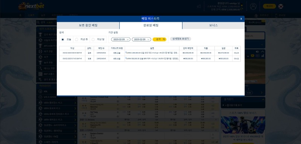Viewport: 301px width, 144px height.
Task: Collapse the 즐겨찾기 panel chevron
Action: 263,100
